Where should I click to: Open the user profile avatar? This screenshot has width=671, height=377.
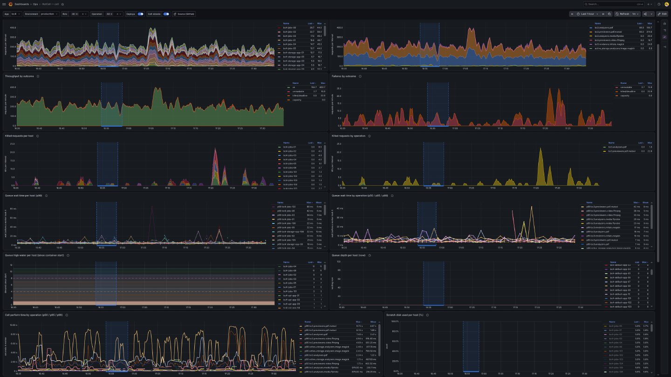click(666, 4)
